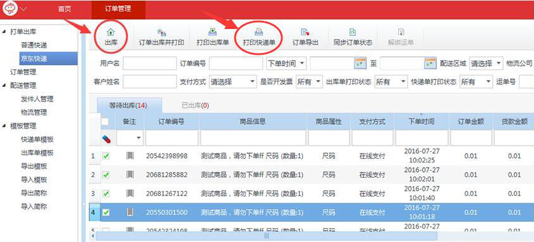534x242 pixels.
Task: Click order number 20681267122 cell
Action: 167,193
